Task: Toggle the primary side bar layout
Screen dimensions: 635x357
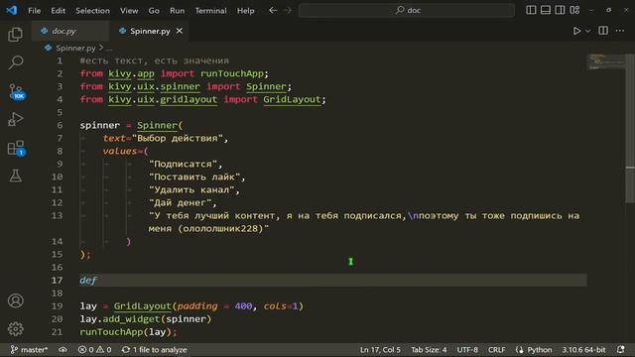Action: click(531, 10)
